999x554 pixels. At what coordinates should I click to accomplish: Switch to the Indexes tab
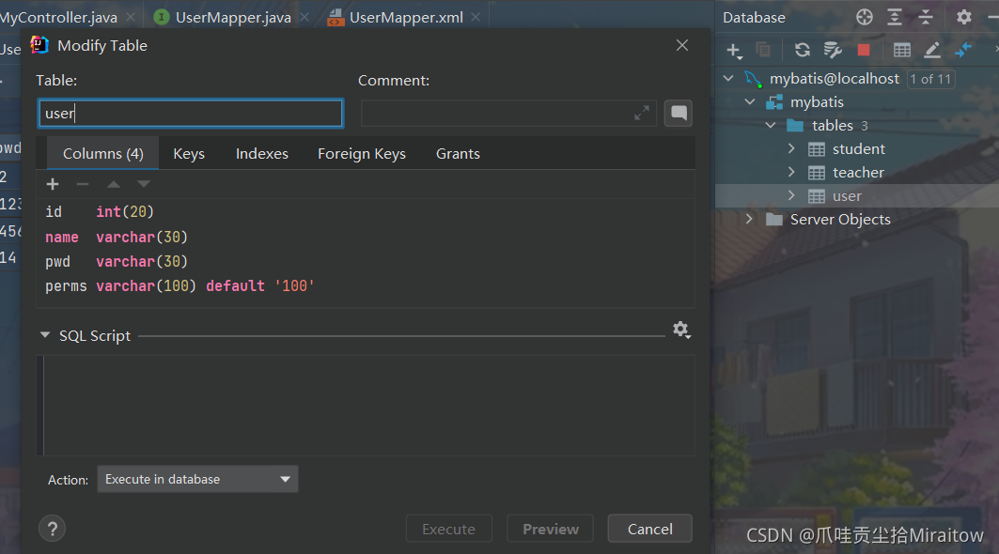click(262, 153)
